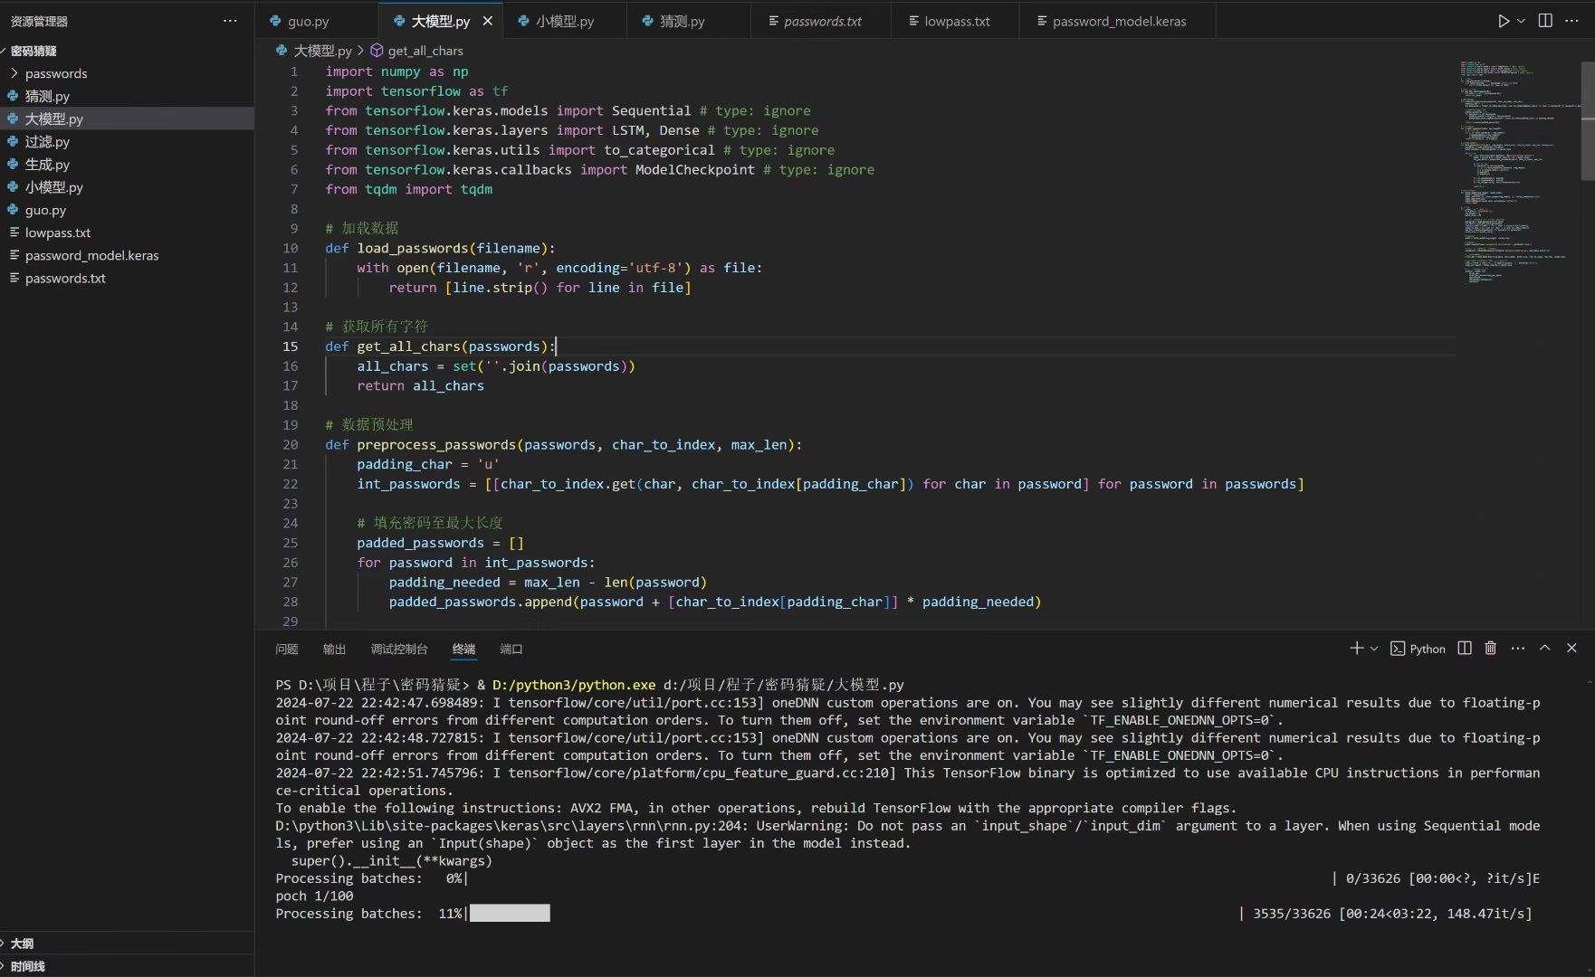Image resolution: width=1595 pixels, height=977 pixels.
Task: Expand the passwords folder
Action: pos(127,73)
